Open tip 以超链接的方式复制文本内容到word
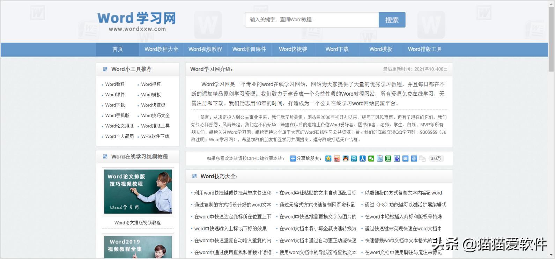The image size is (555, 259). (403, 193)
